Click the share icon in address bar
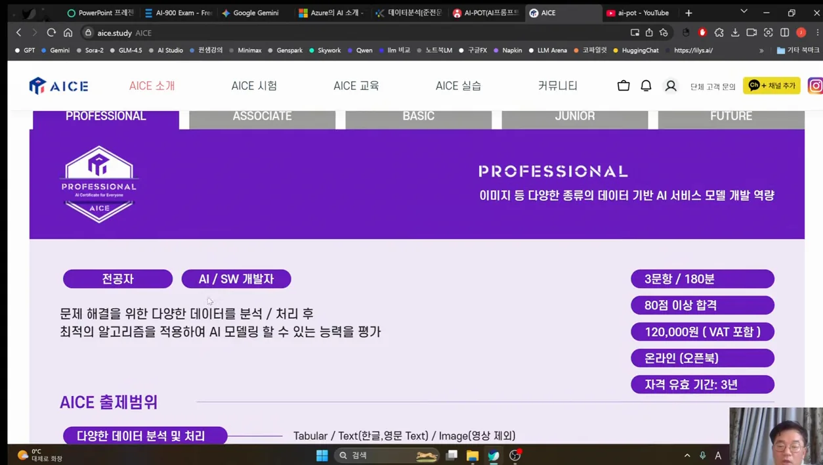The height and width of the screenshot is (465, 823). coord(649,32)
